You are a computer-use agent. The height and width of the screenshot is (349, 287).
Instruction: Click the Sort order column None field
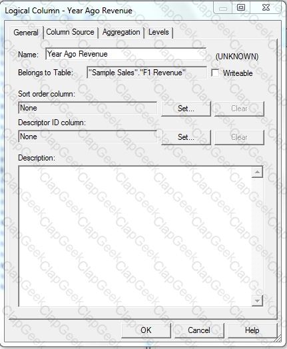click(x=88, y=108)
